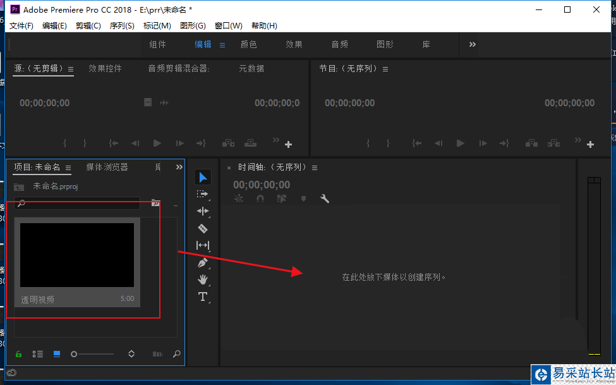Open Timeline display settings wrench
Screen dimensions: 616x385
click(x=325, y=199)
